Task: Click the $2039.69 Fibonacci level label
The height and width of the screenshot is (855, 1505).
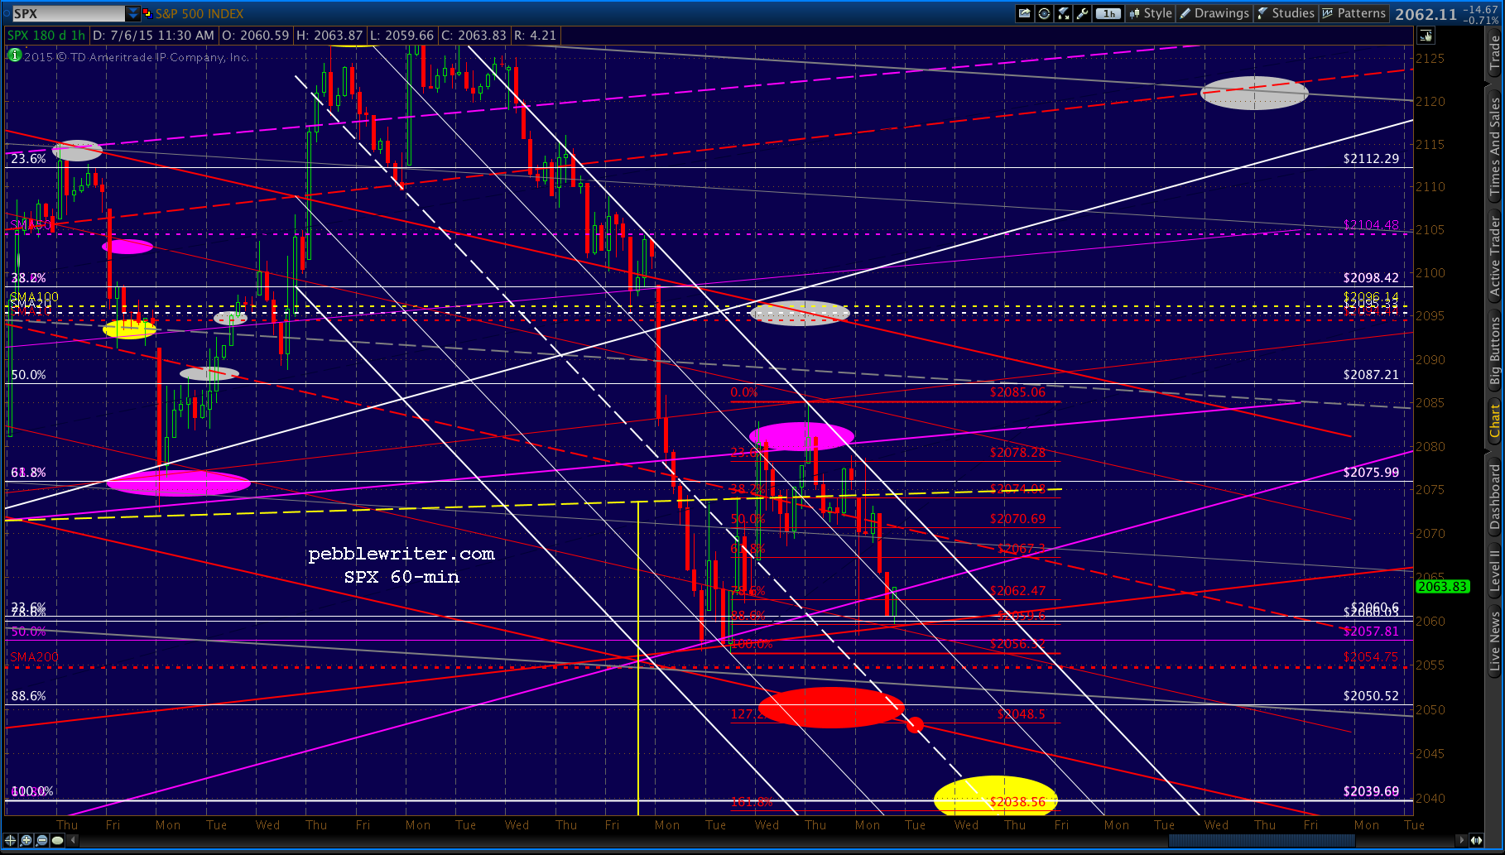Action: [x=1371, y=790]
